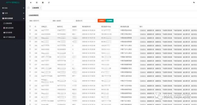The image size is (197, 105).
Task: Focus the 登录时间 input field
Action: click(86, 21)
